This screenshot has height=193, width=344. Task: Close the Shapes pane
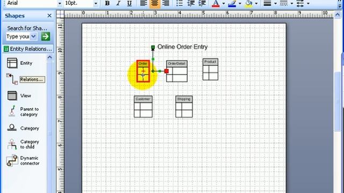[x=49, y=16]
